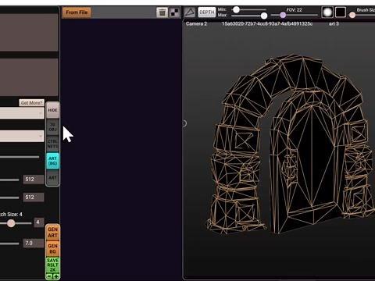Click the second 512 value field
375x281 pixels.
click(x=34, y=197)
